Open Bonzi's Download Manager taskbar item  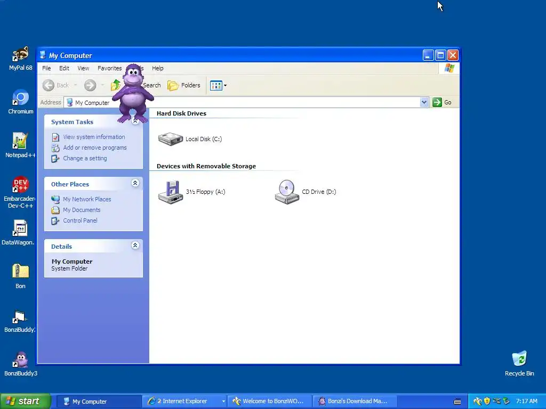coord(355,402)
